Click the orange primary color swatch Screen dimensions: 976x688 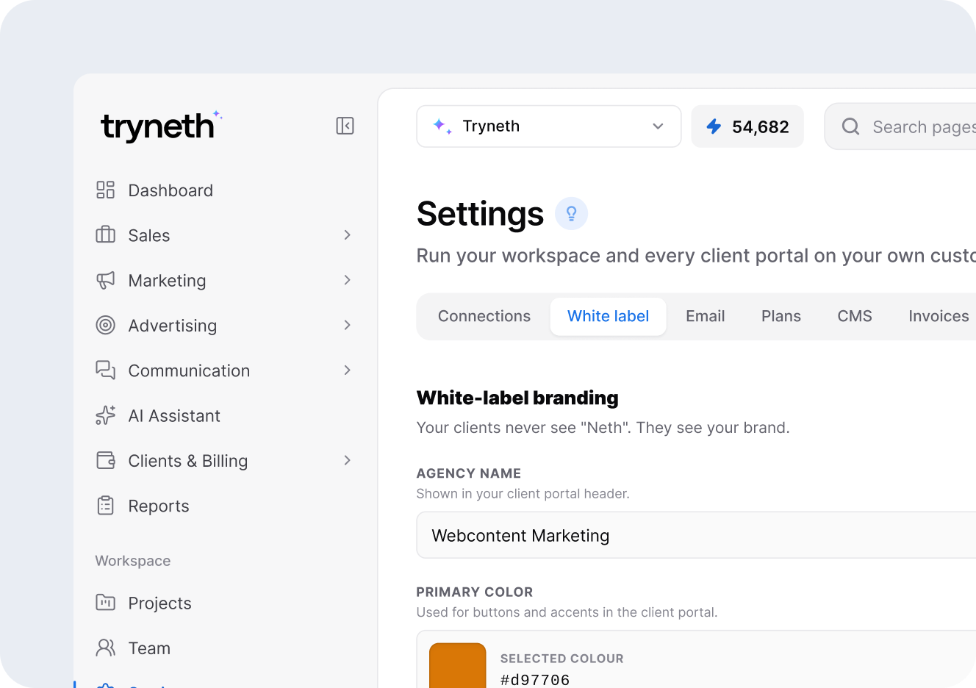click(458, 665)
